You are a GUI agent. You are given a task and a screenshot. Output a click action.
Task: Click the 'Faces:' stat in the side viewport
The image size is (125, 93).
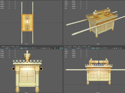(66, 53)
